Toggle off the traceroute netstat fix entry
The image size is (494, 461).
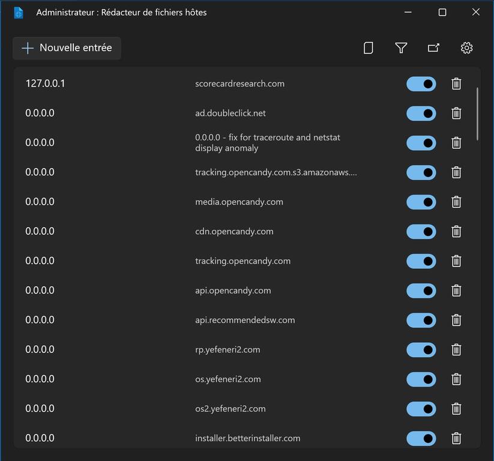[x=421, y=143]
